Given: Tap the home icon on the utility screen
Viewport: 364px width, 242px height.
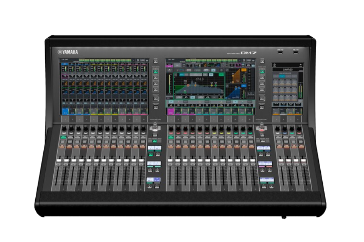Looking at the screenshot, I should tap(301, 65).
